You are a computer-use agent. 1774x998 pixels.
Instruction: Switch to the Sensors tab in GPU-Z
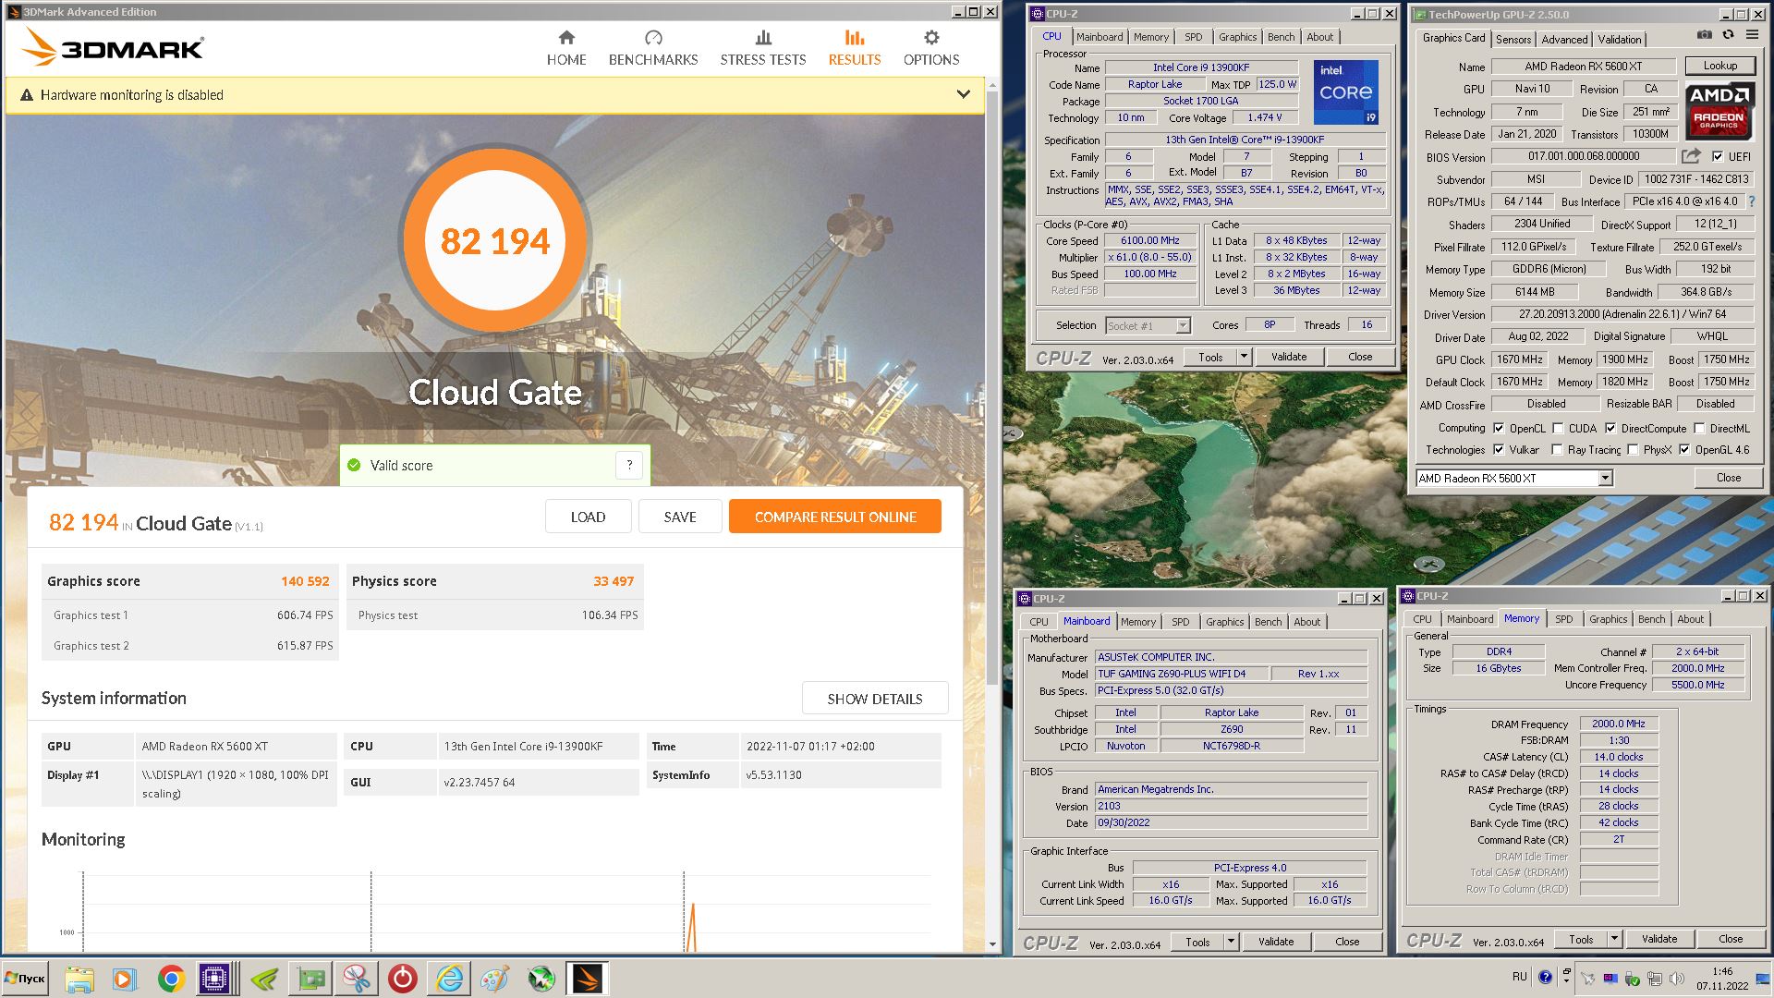pyautogui.click(x=1513, y=39)
